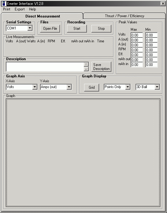Toggle the graph Grid button
The height and width of the screenshot is (213, 167).
click(92, 87)
